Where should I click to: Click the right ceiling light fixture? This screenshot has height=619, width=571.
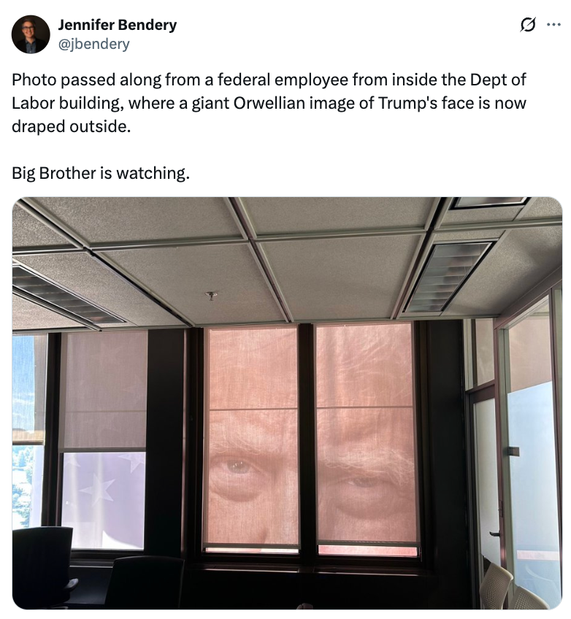[x=448, y=277]
